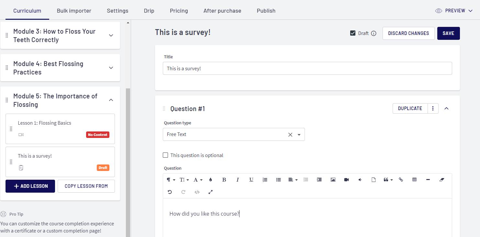Viewport: 480px width, 237px height.
Task: Uncheck the Draft checkbox
Action: pyautogui.click(x=353, y=33)
